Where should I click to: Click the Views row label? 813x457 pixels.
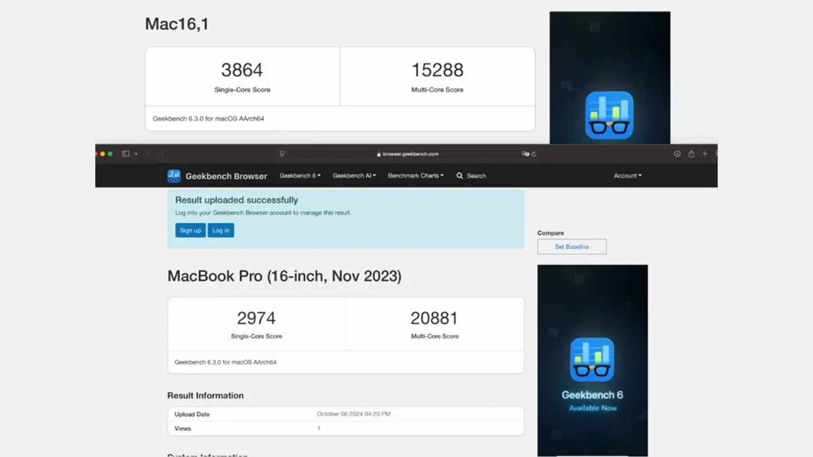point(183,429)
